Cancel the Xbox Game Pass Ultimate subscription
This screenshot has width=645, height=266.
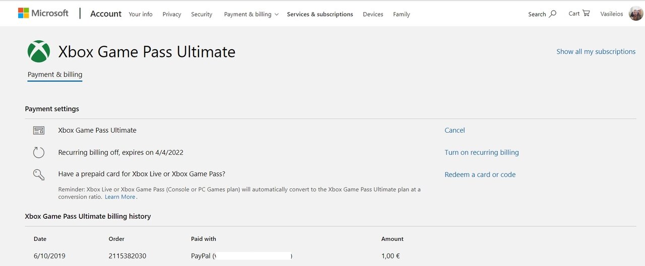pos(455,130)
